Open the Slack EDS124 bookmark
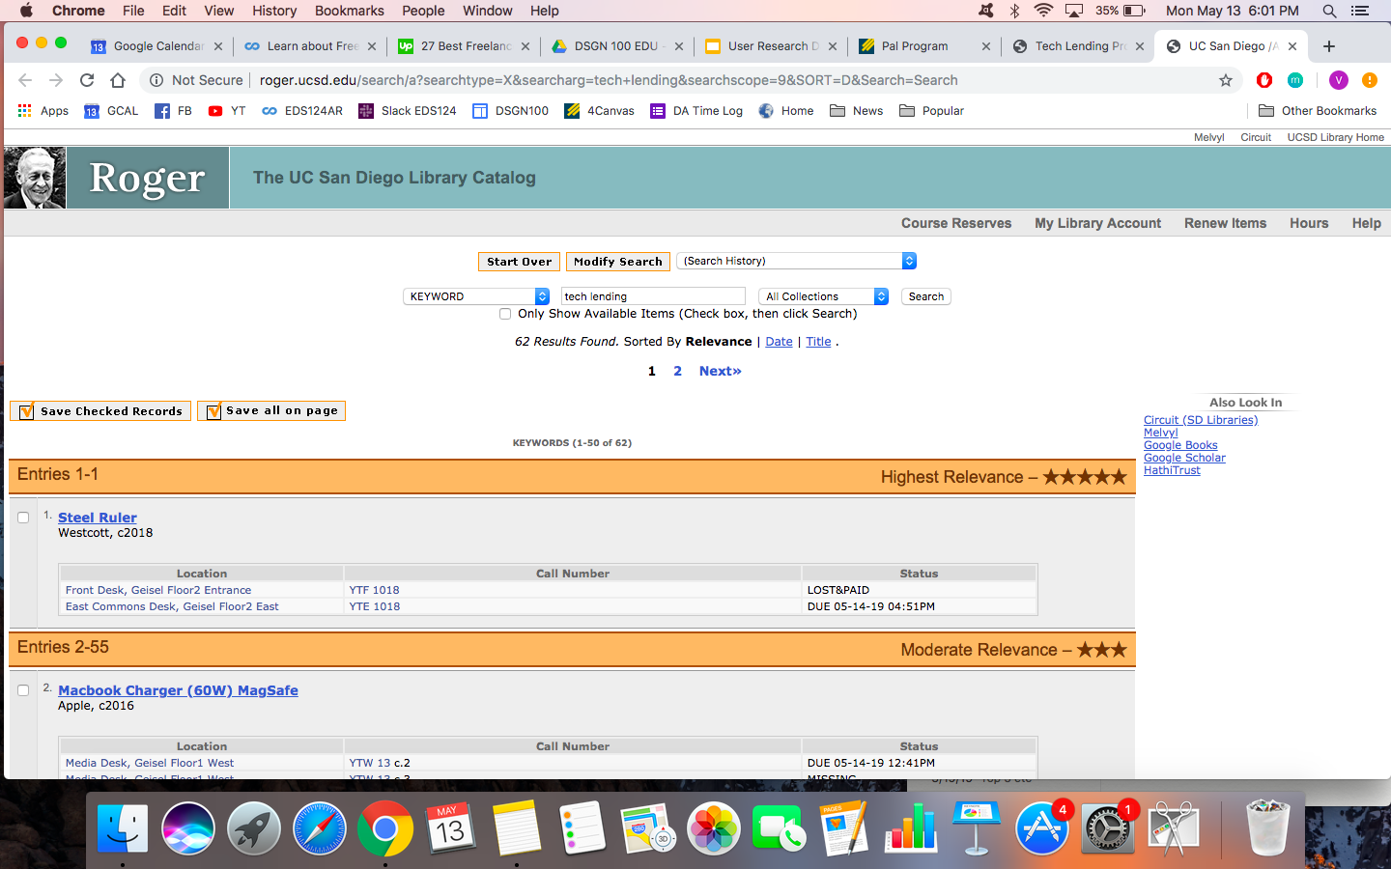The width and height of the screenshot is (1391, 869). coord(408,111)
